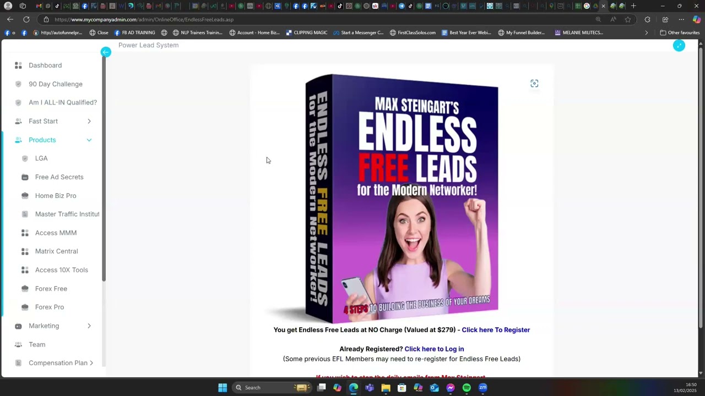705x396 pixels.
Task: Click the shield icon beside 90 Day Challenge
Action: 18,84
